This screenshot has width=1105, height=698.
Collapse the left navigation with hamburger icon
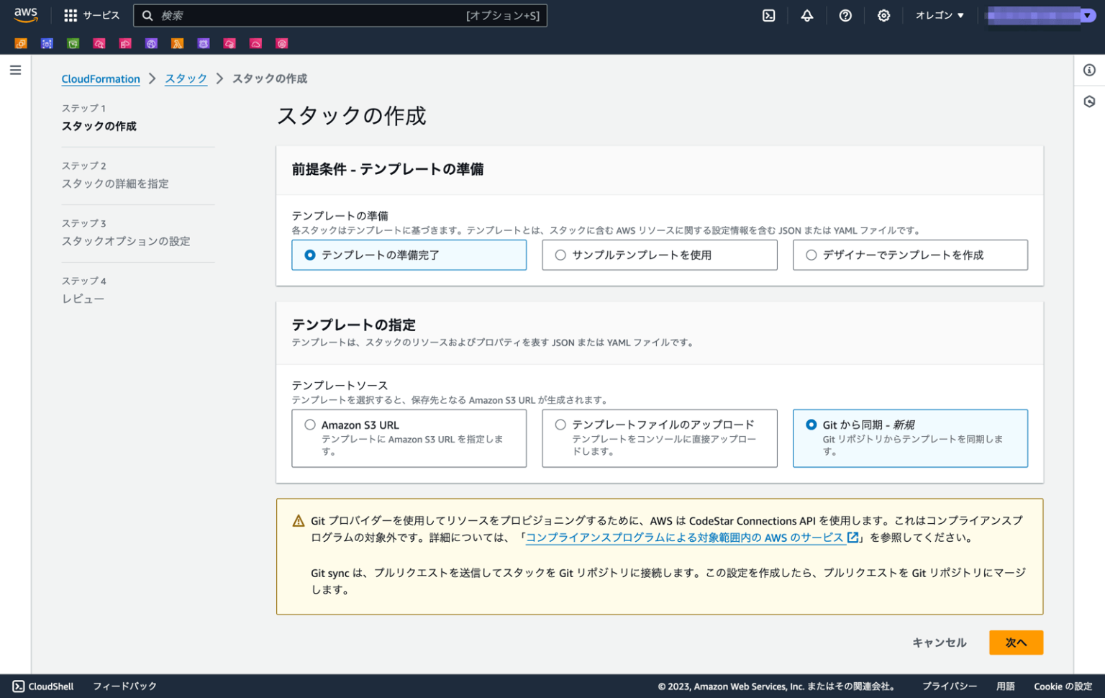15,69
